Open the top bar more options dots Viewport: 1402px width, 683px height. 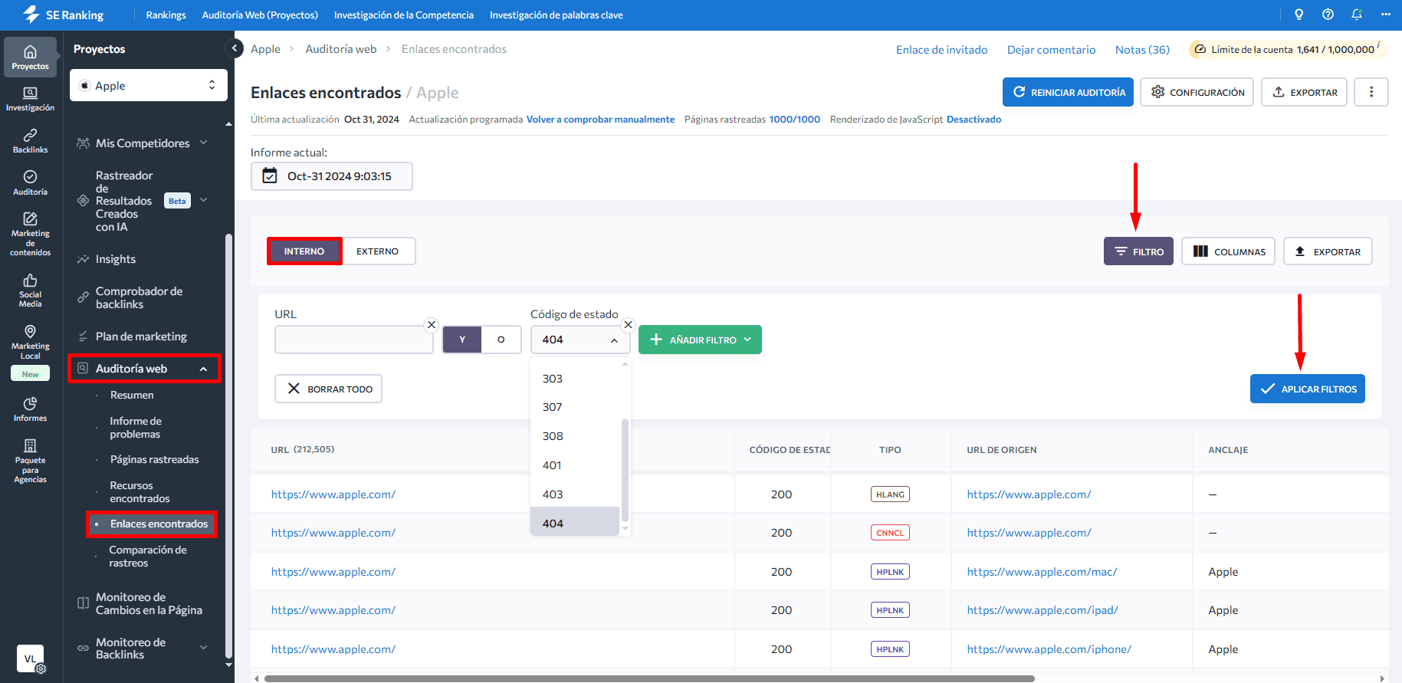1385,15
